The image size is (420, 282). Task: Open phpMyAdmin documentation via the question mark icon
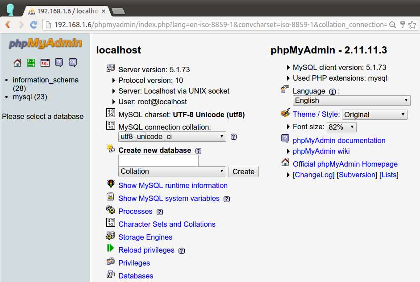58,63
